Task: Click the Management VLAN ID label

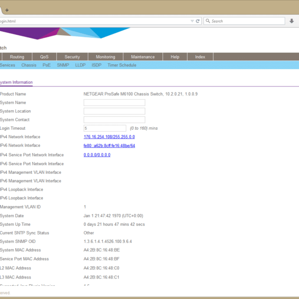Action: point(20,207)
